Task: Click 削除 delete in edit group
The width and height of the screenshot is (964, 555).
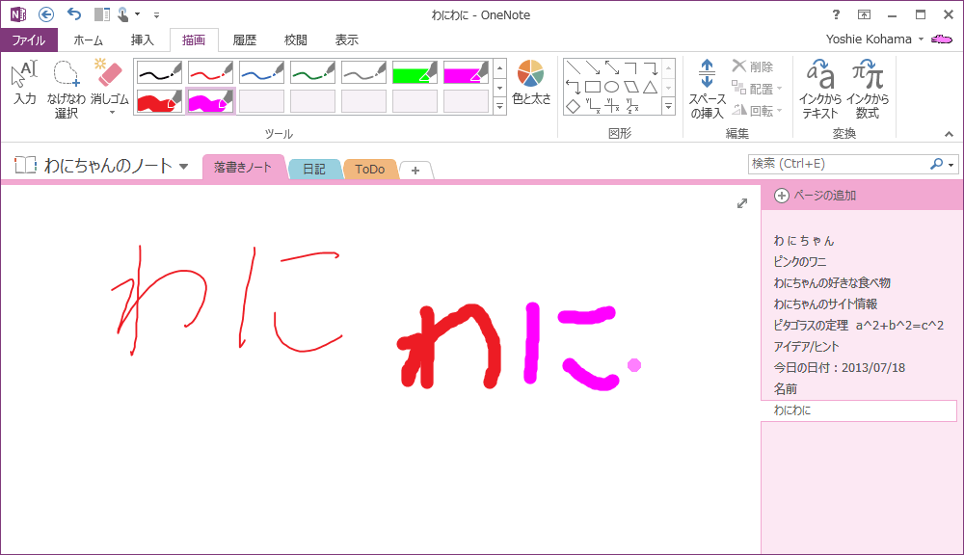Action: pyautogui.click(x=753, y=66)
